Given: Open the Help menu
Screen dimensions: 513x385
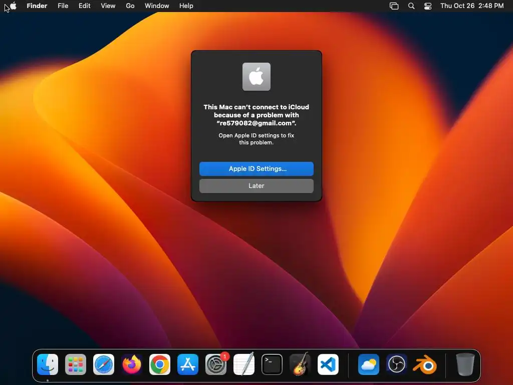Looking at the screenshot, I should coord(186,6).
